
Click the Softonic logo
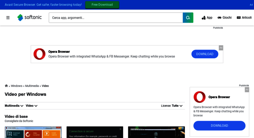point(29,17)
